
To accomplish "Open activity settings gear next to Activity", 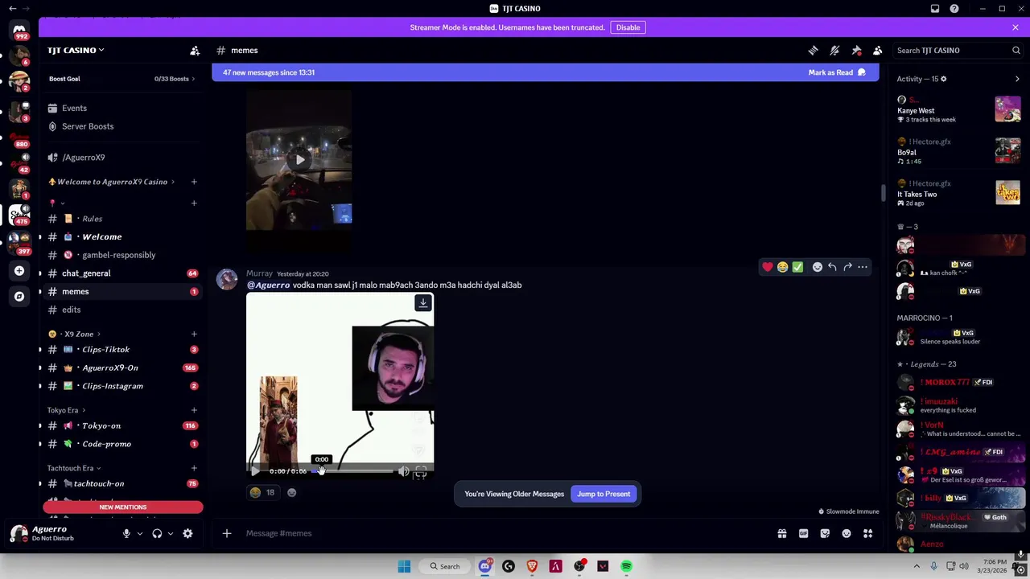I will pos(943,79).
